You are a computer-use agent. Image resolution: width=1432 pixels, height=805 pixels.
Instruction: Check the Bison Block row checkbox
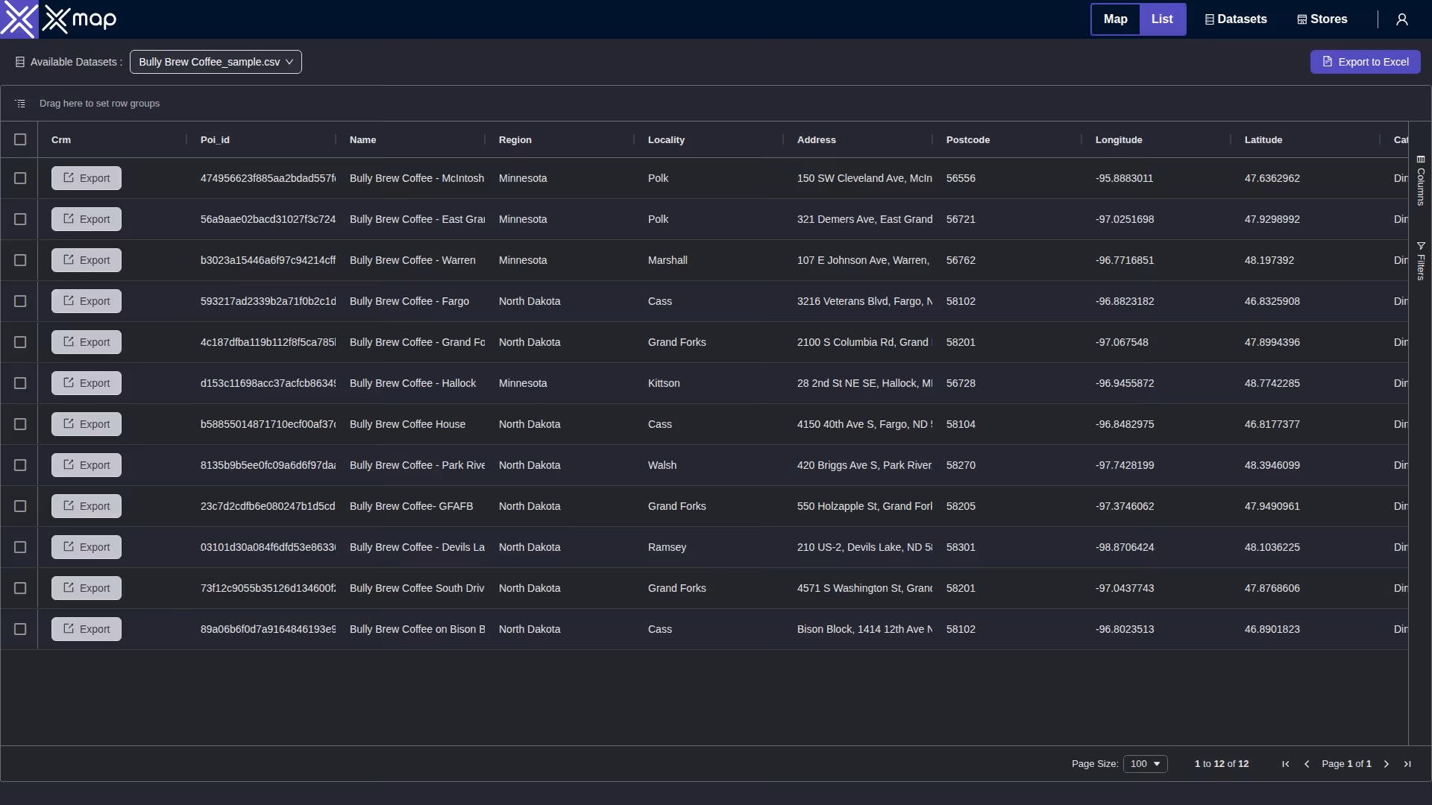point(20,629)
